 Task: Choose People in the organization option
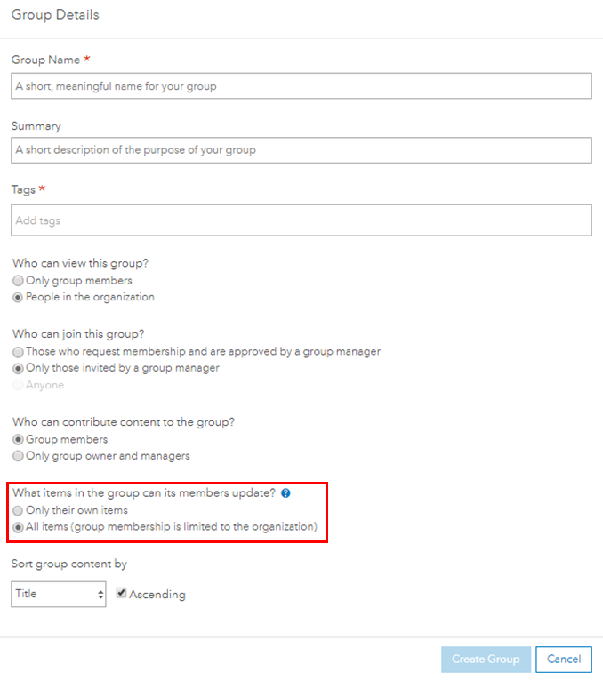click(18, 298)
